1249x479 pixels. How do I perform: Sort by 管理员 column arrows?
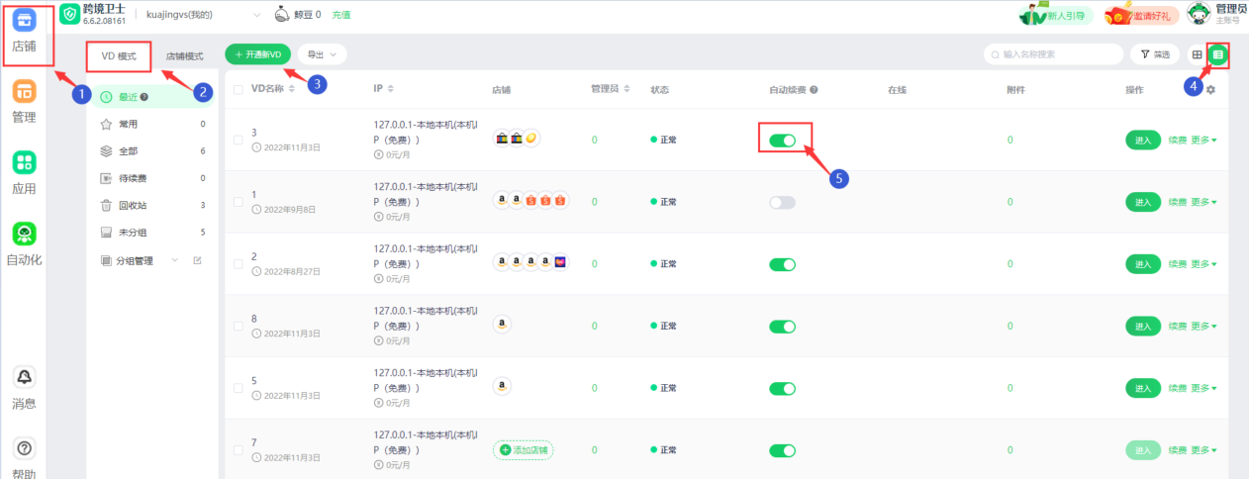[628, 89]
